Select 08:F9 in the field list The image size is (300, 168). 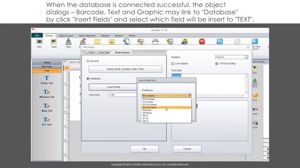pos(166,121)
